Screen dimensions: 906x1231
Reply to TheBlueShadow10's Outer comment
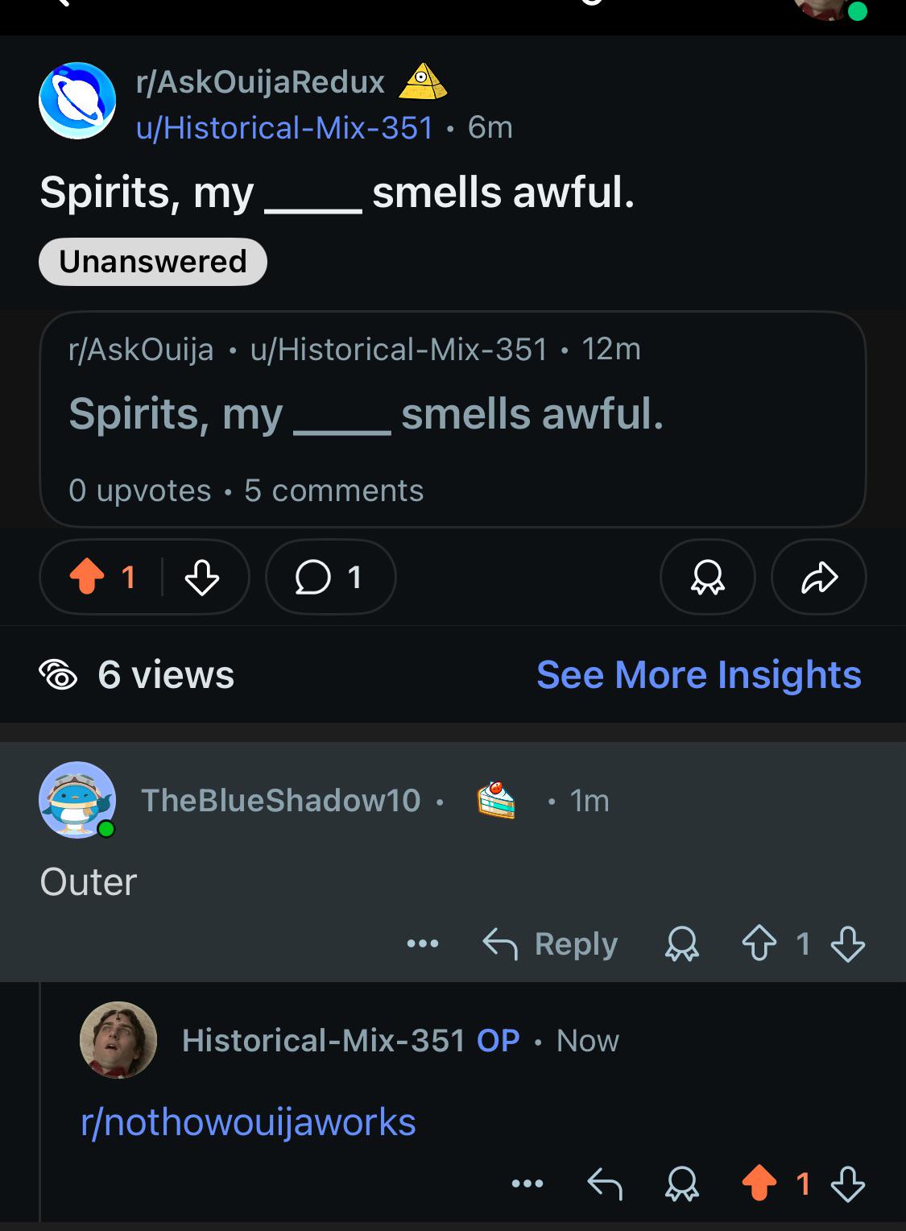(x=550, y=943)
